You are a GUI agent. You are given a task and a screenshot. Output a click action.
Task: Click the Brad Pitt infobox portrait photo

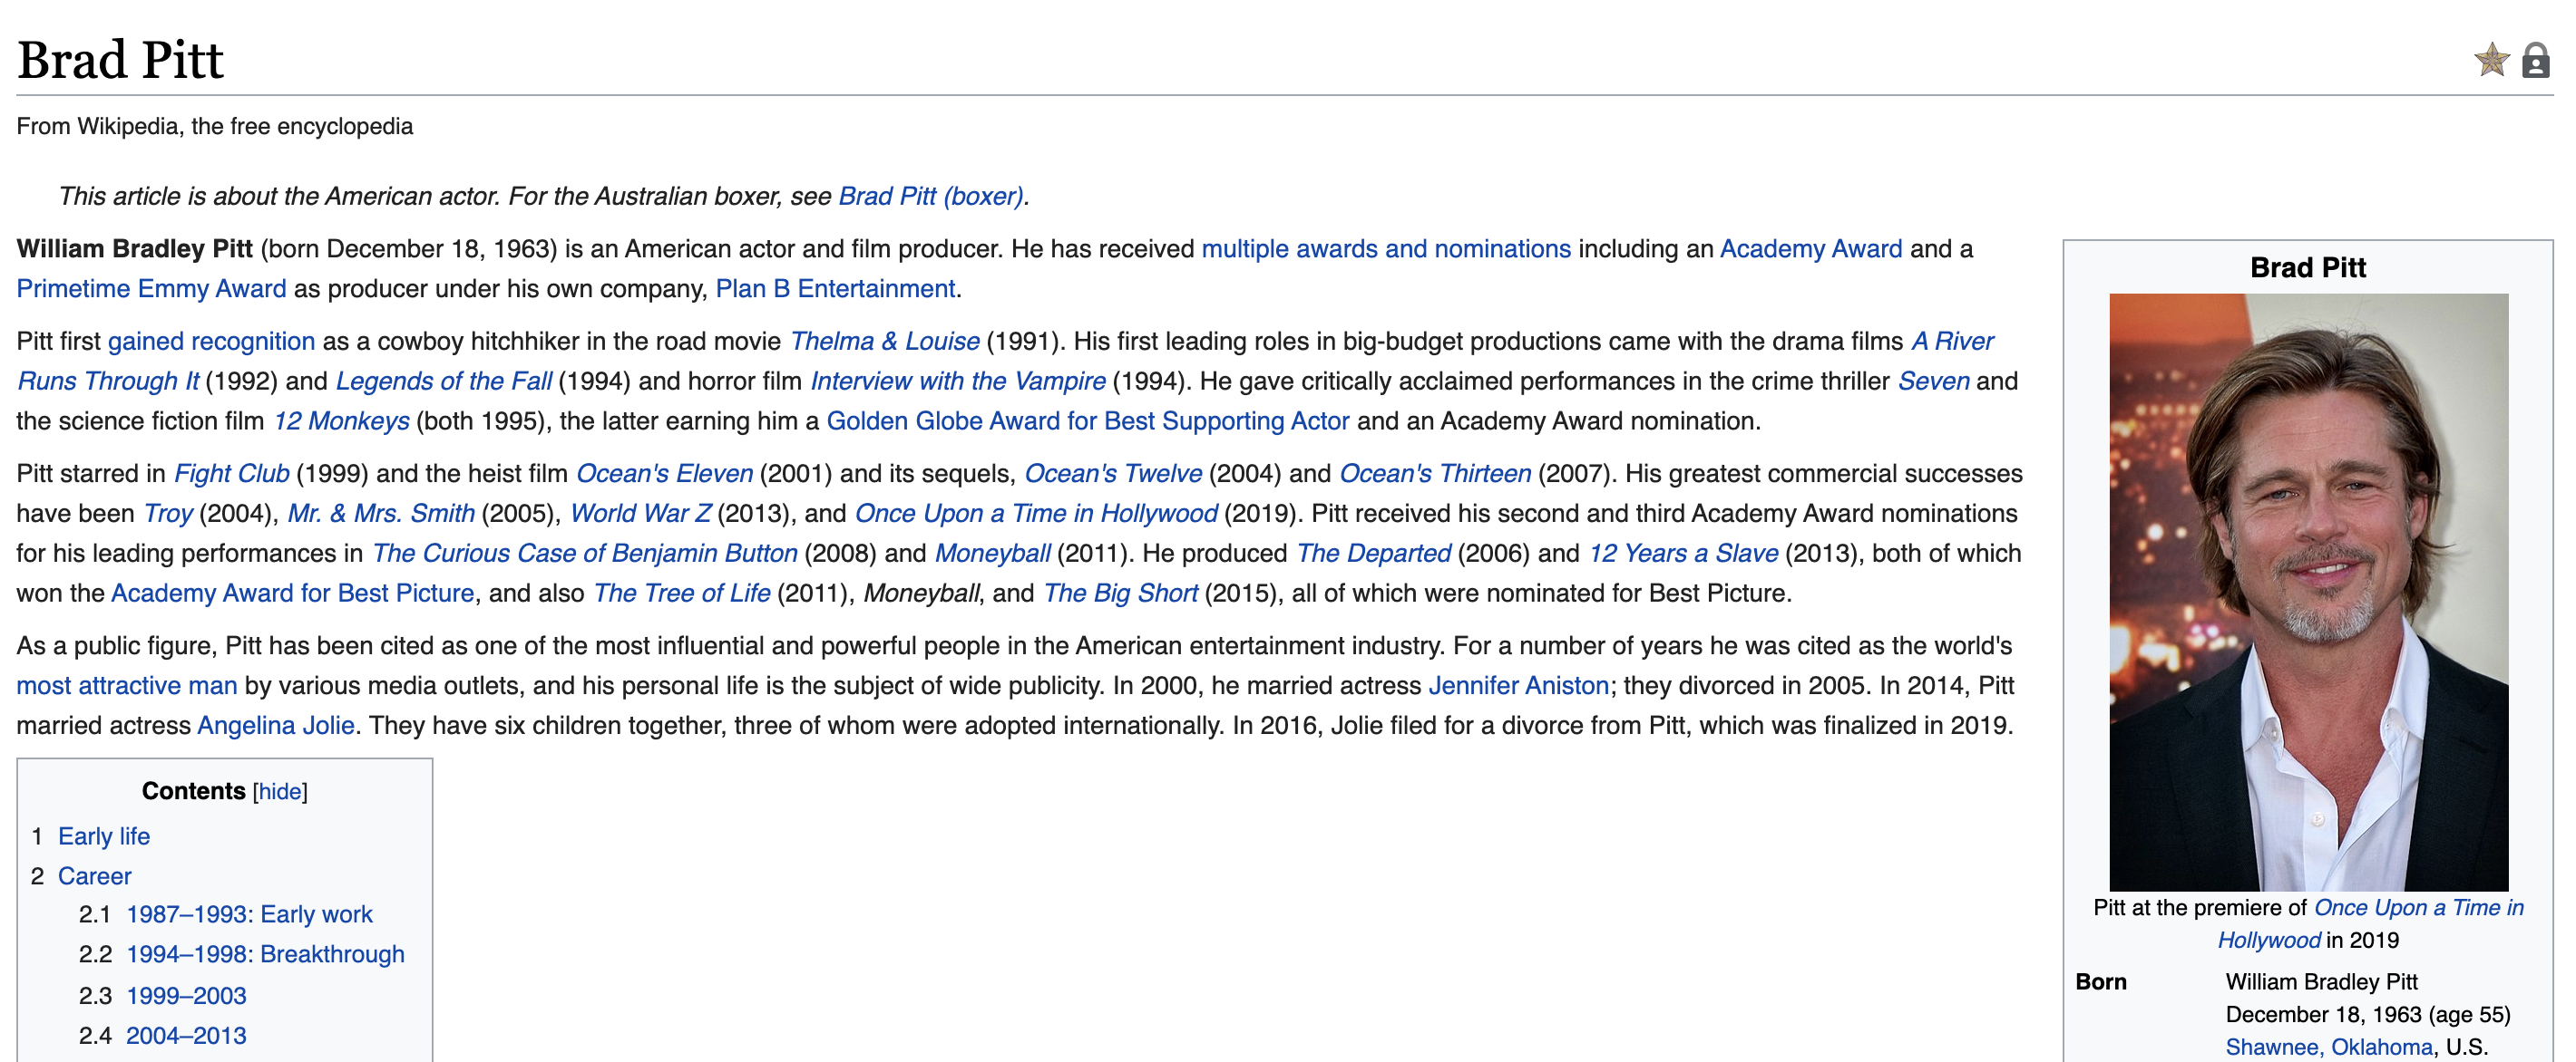tap(2308, 592)
